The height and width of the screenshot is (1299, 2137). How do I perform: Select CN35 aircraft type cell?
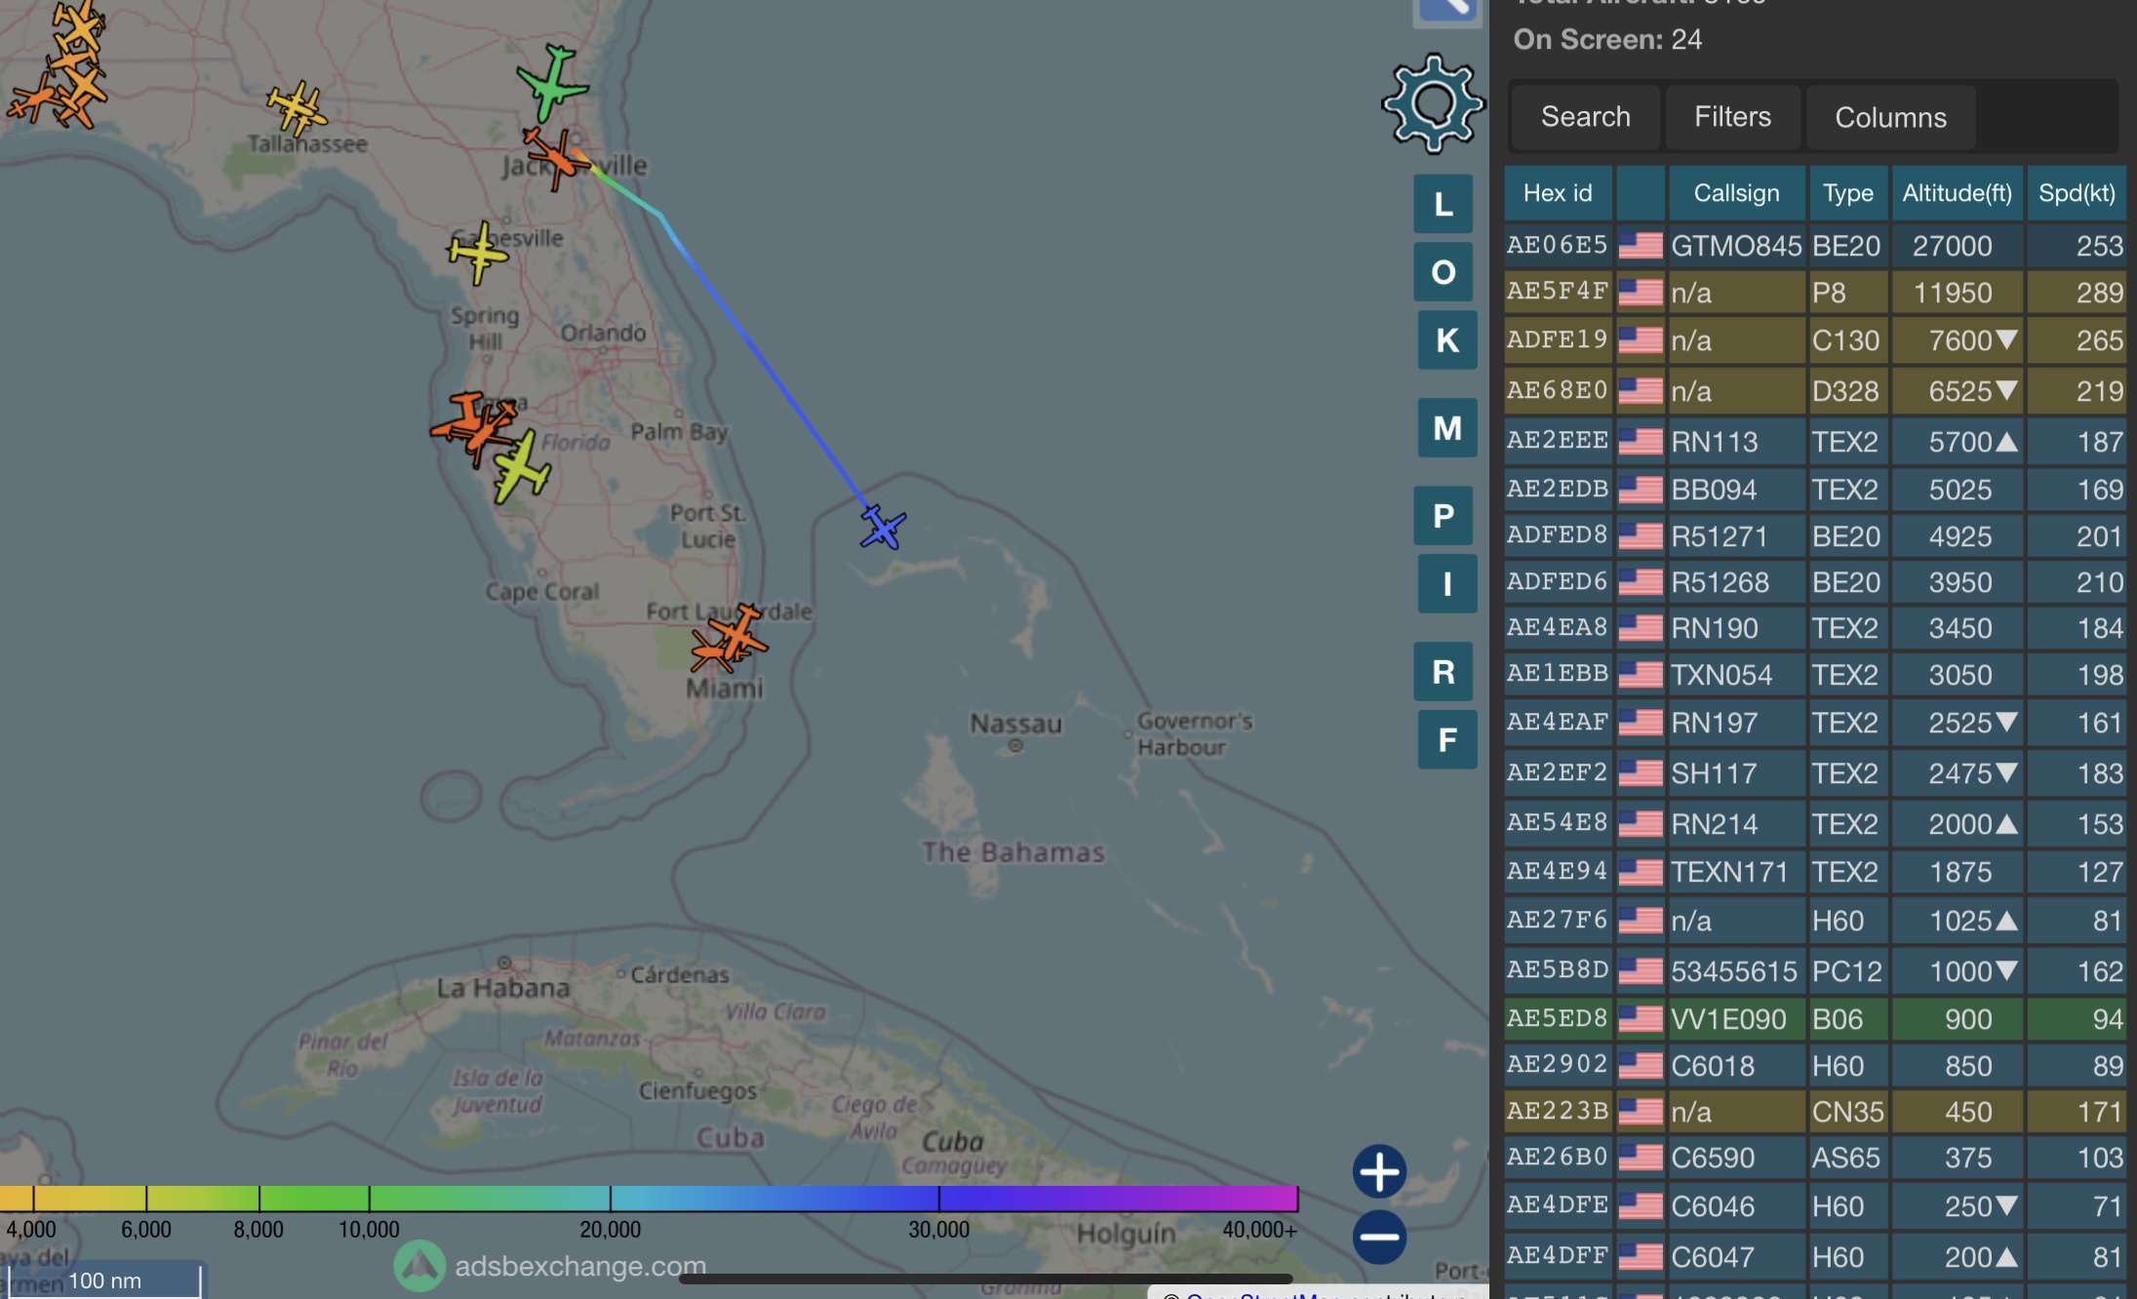click(x=1847, y=1112)
